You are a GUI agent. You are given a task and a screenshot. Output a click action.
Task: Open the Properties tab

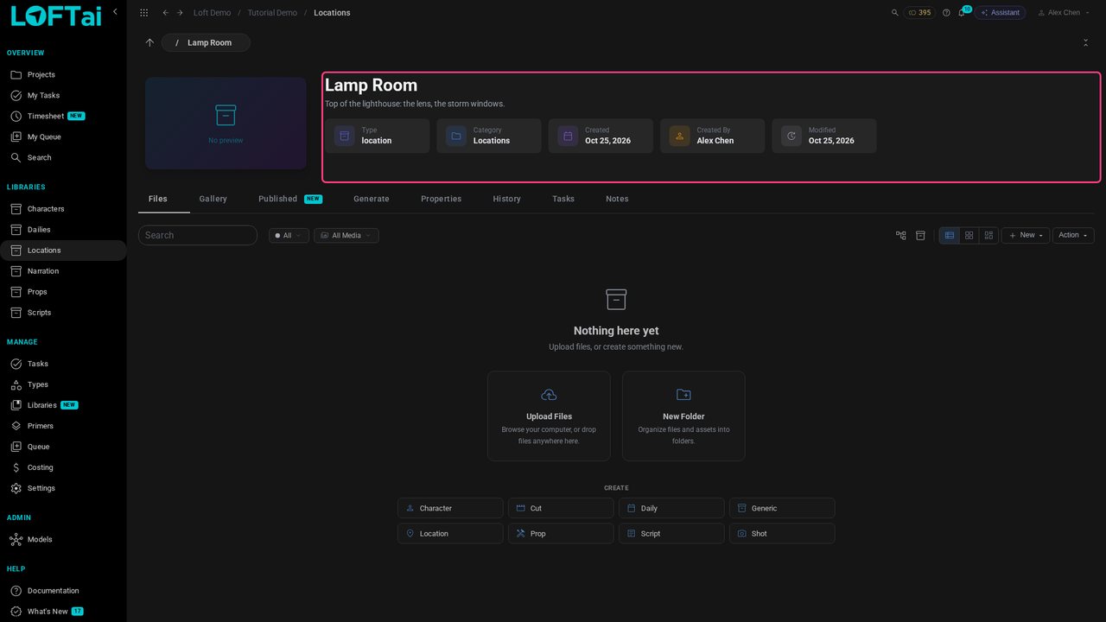(x=441, y=199)
